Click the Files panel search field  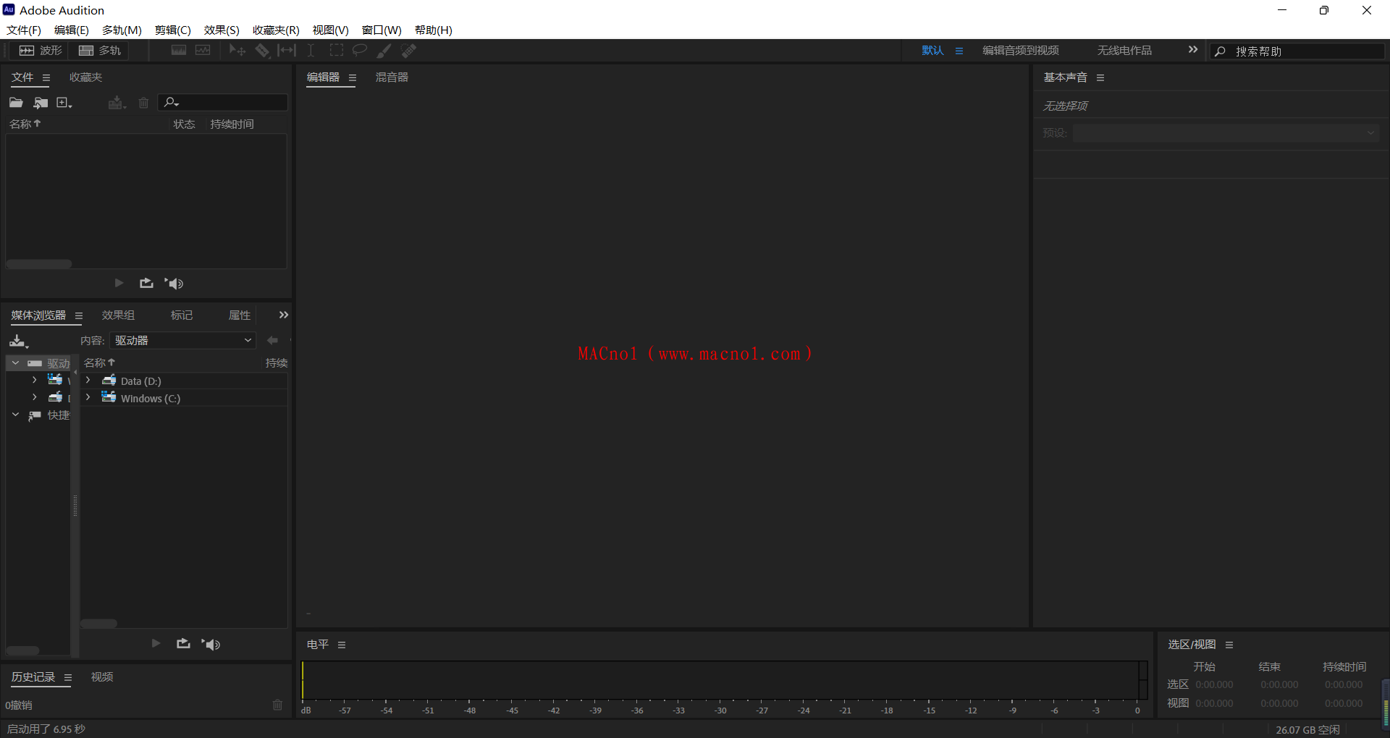[223, 103]
